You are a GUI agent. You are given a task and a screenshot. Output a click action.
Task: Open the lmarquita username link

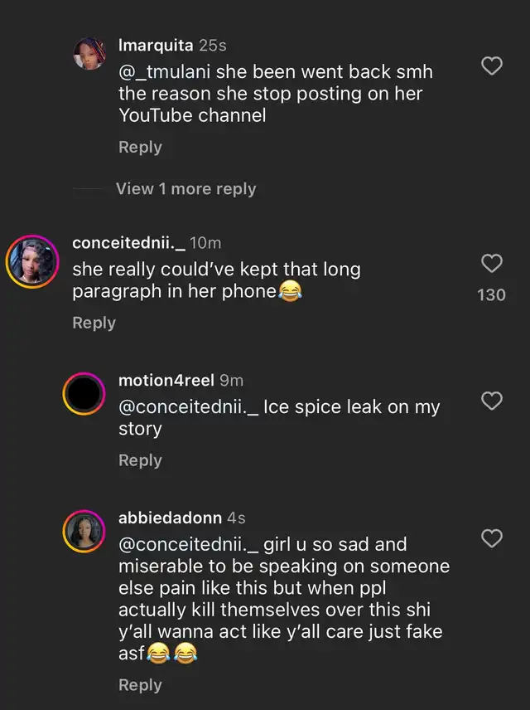point(157,45)
